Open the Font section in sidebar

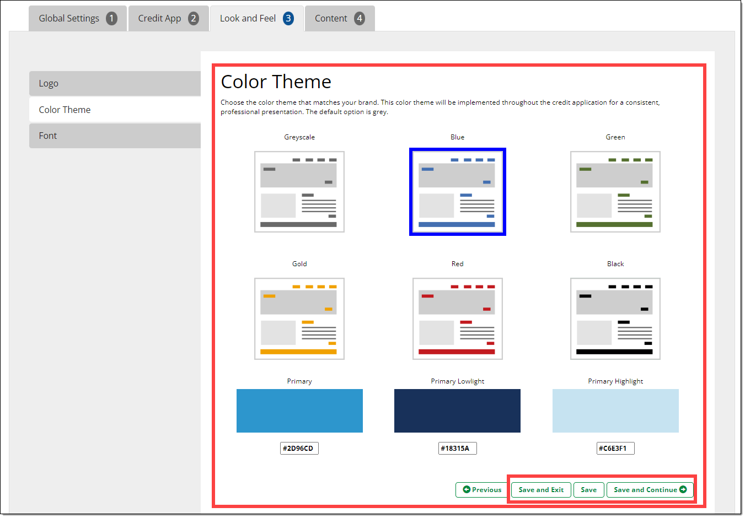(x=115, y=136)
